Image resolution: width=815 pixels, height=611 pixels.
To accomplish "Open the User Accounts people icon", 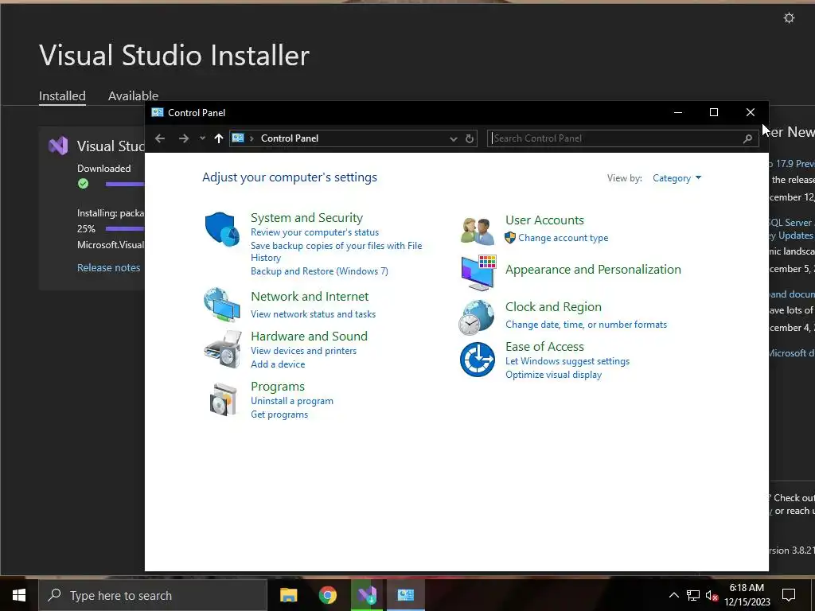I will (478, 232).
